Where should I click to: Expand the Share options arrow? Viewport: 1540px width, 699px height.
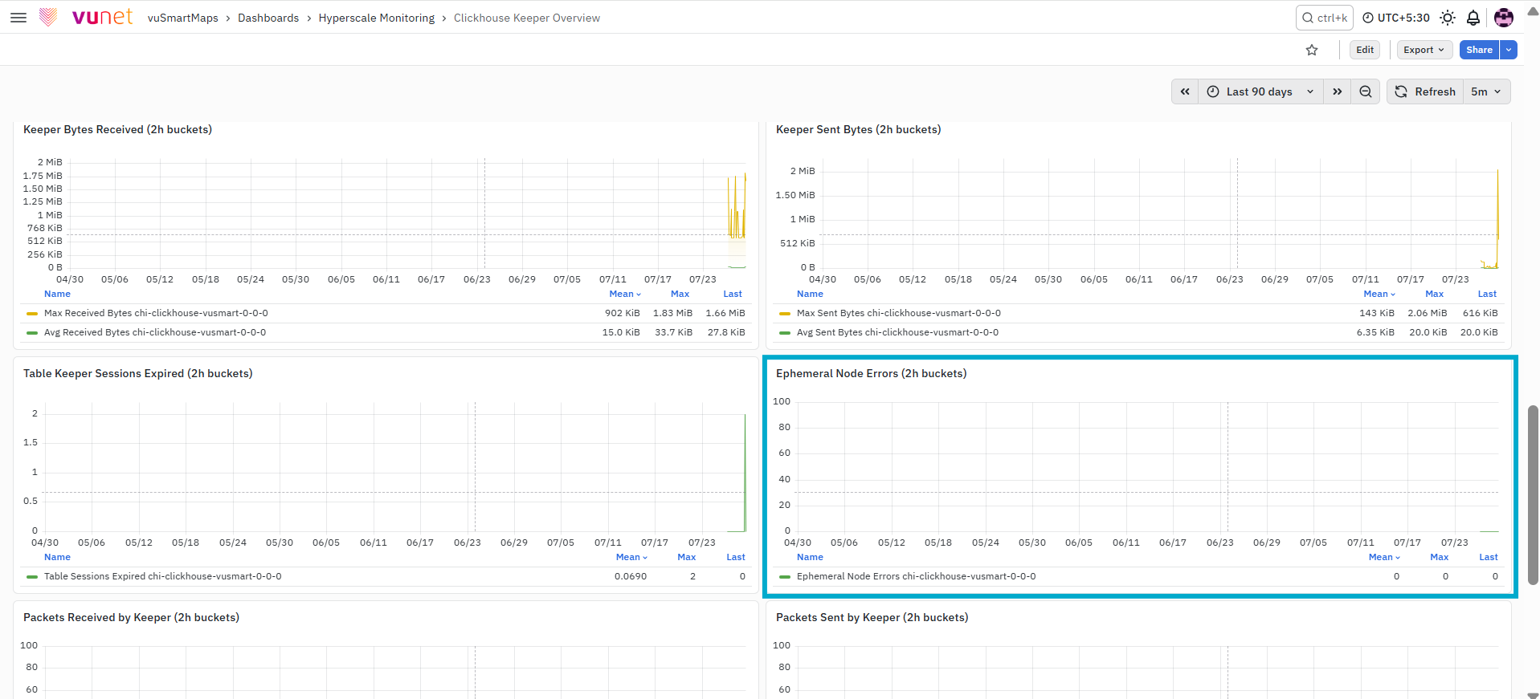(x=1509, y=50)
